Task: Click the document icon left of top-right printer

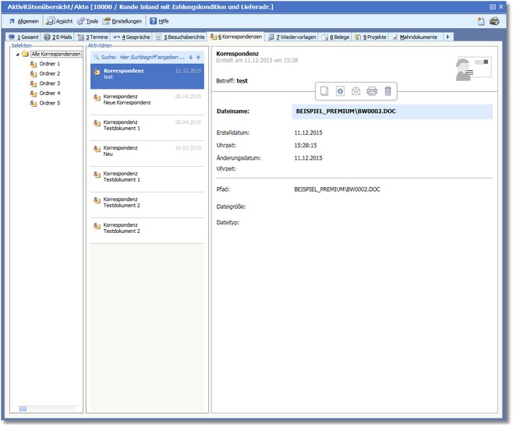Action: click(x=481, y=21)
